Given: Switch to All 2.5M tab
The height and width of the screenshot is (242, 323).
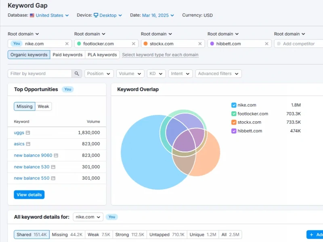Looking at the screenshot, I should tap(230, 235).
